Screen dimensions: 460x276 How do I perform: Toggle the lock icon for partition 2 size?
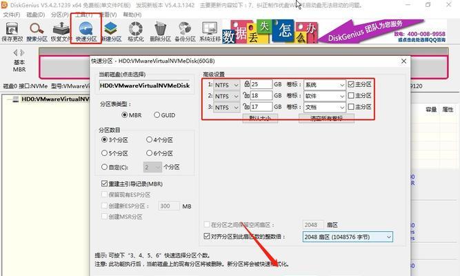[x=246, y=95]
